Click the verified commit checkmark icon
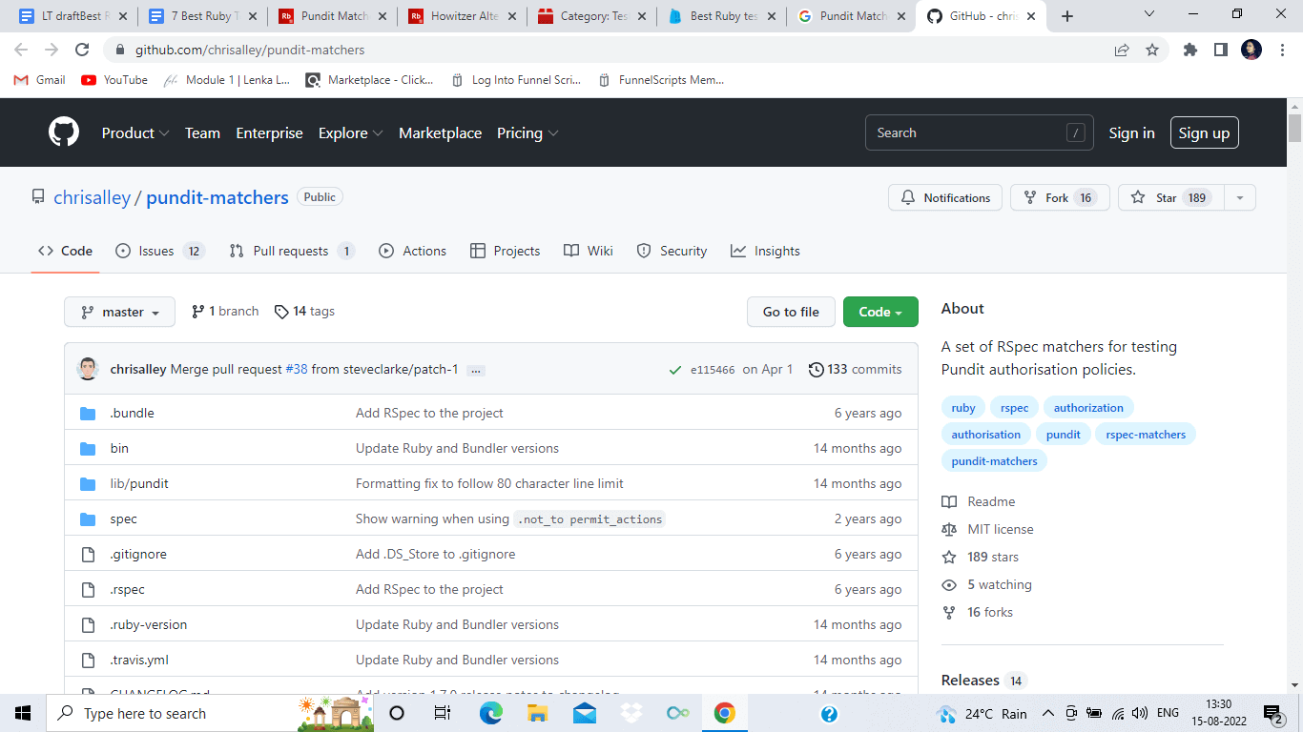The image size is (1303, 732). pos(674,369)
